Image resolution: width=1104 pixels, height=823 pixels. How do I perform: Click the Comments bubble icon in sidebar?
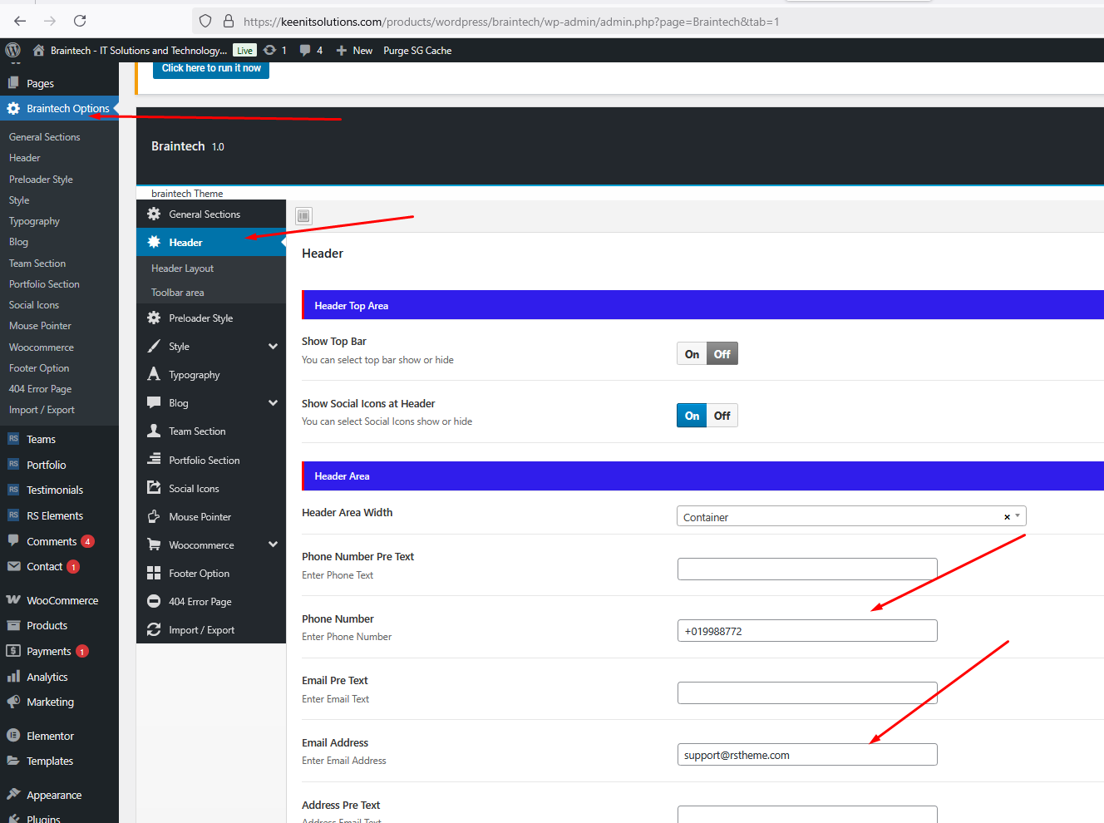coord(13,540)
